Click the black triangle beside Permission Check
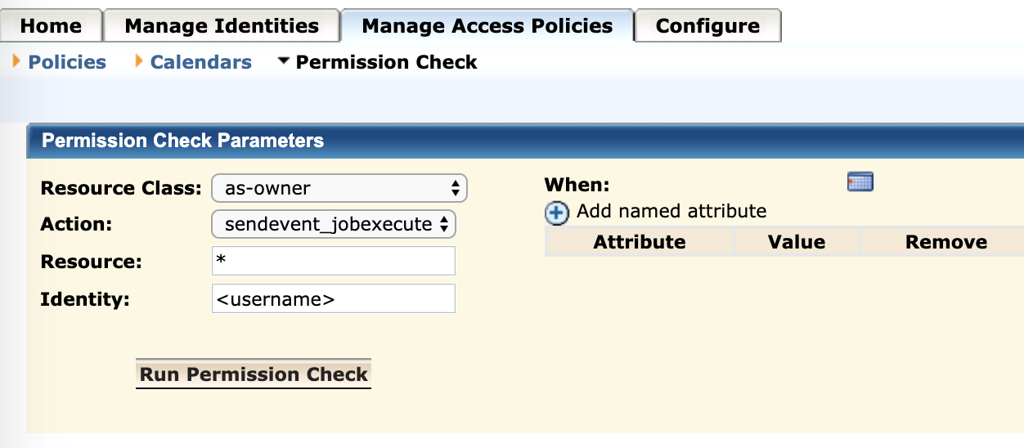Viewport: 1024px width, 448px height. pos(284,60)
